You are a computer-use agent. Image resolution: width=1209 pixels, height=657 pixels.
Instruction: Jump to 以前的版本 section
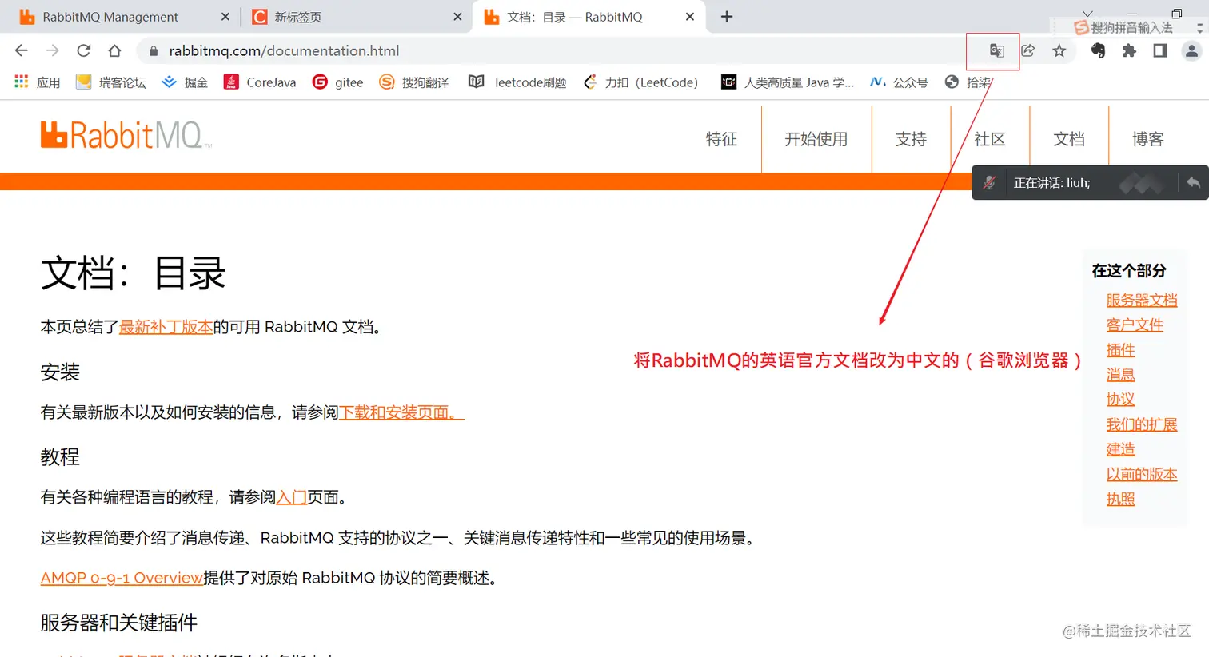pyautogui.click(x=1142, y=474)
